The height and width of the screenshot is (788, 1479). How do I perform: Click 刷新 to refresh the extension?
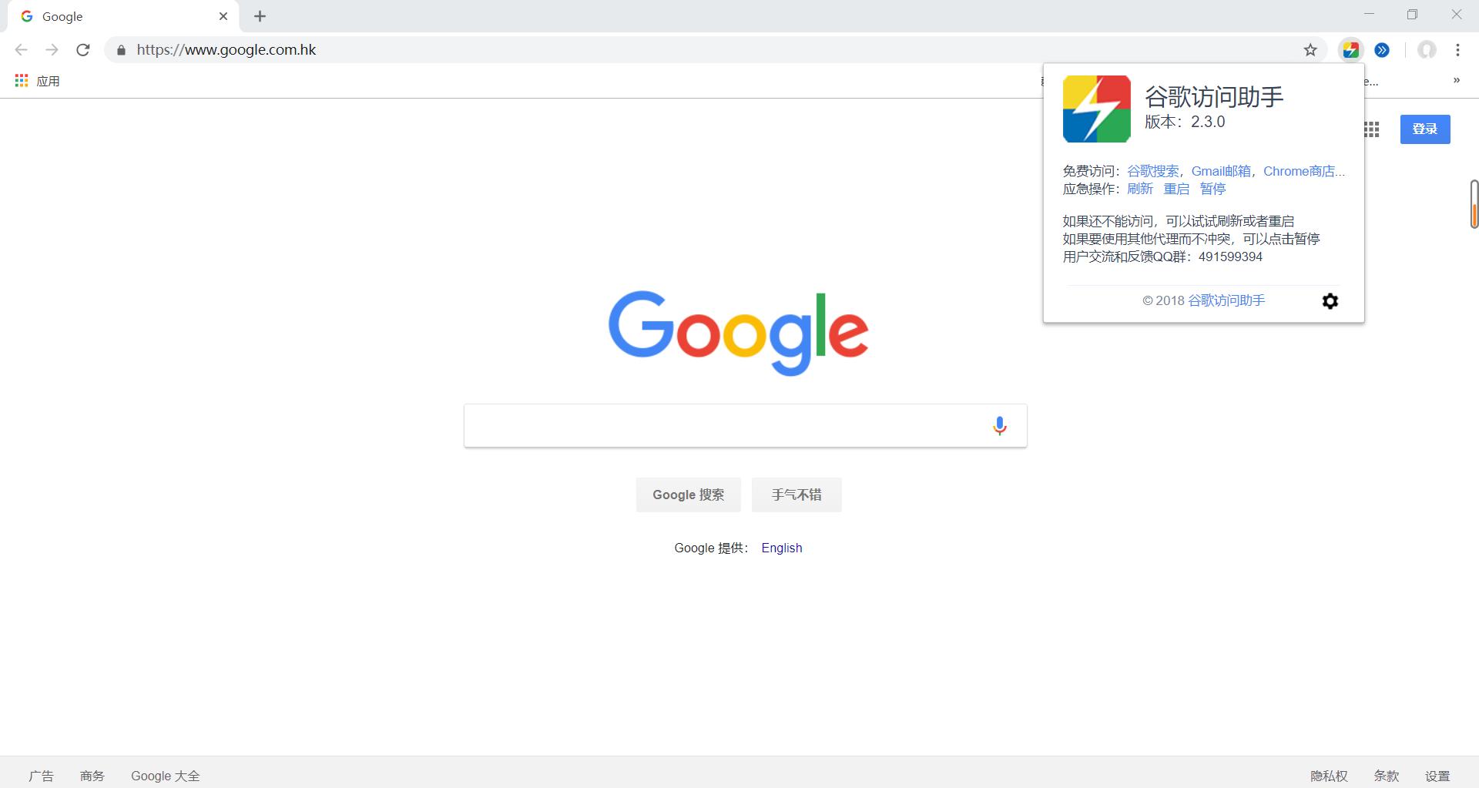point(1139,188)
